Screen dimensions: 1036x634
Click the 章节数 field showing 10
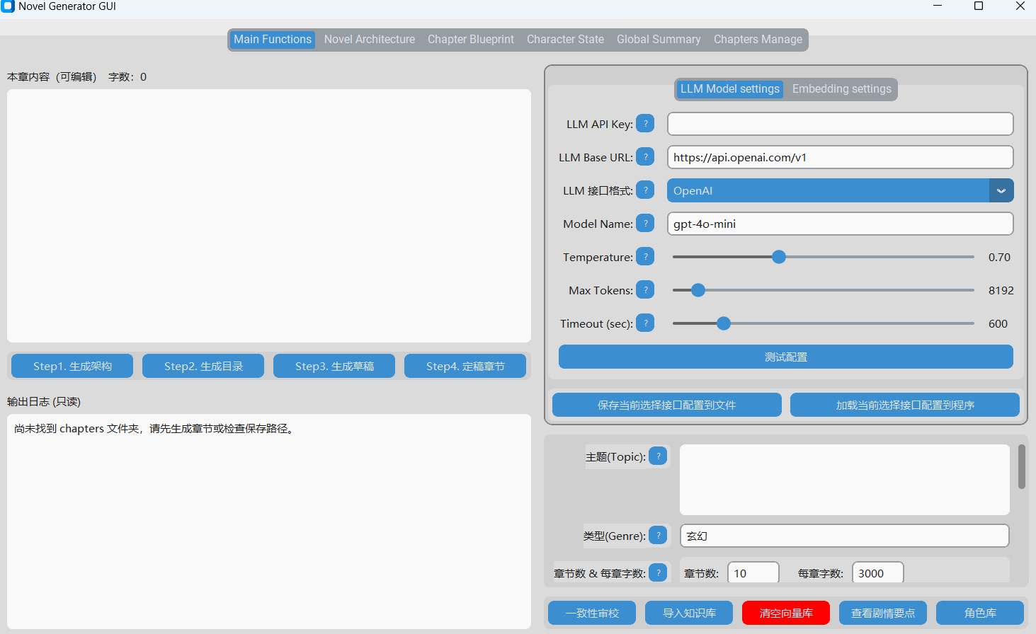(x=753, y=572)
